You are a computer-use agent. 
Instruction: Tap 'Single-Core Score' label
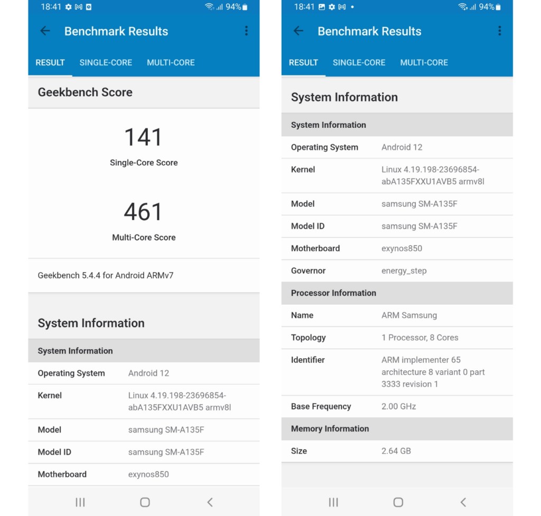144,163
